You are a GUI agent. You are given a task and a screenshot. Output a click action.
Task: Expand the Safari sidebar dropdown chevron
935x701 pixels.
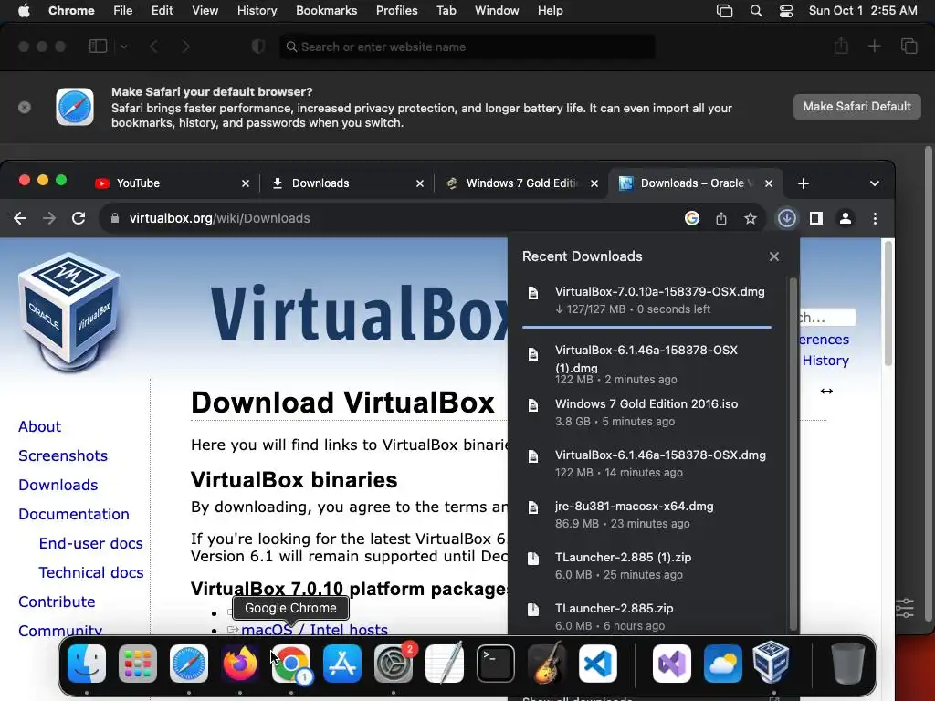pyautogui.click(x=124, y=47)
